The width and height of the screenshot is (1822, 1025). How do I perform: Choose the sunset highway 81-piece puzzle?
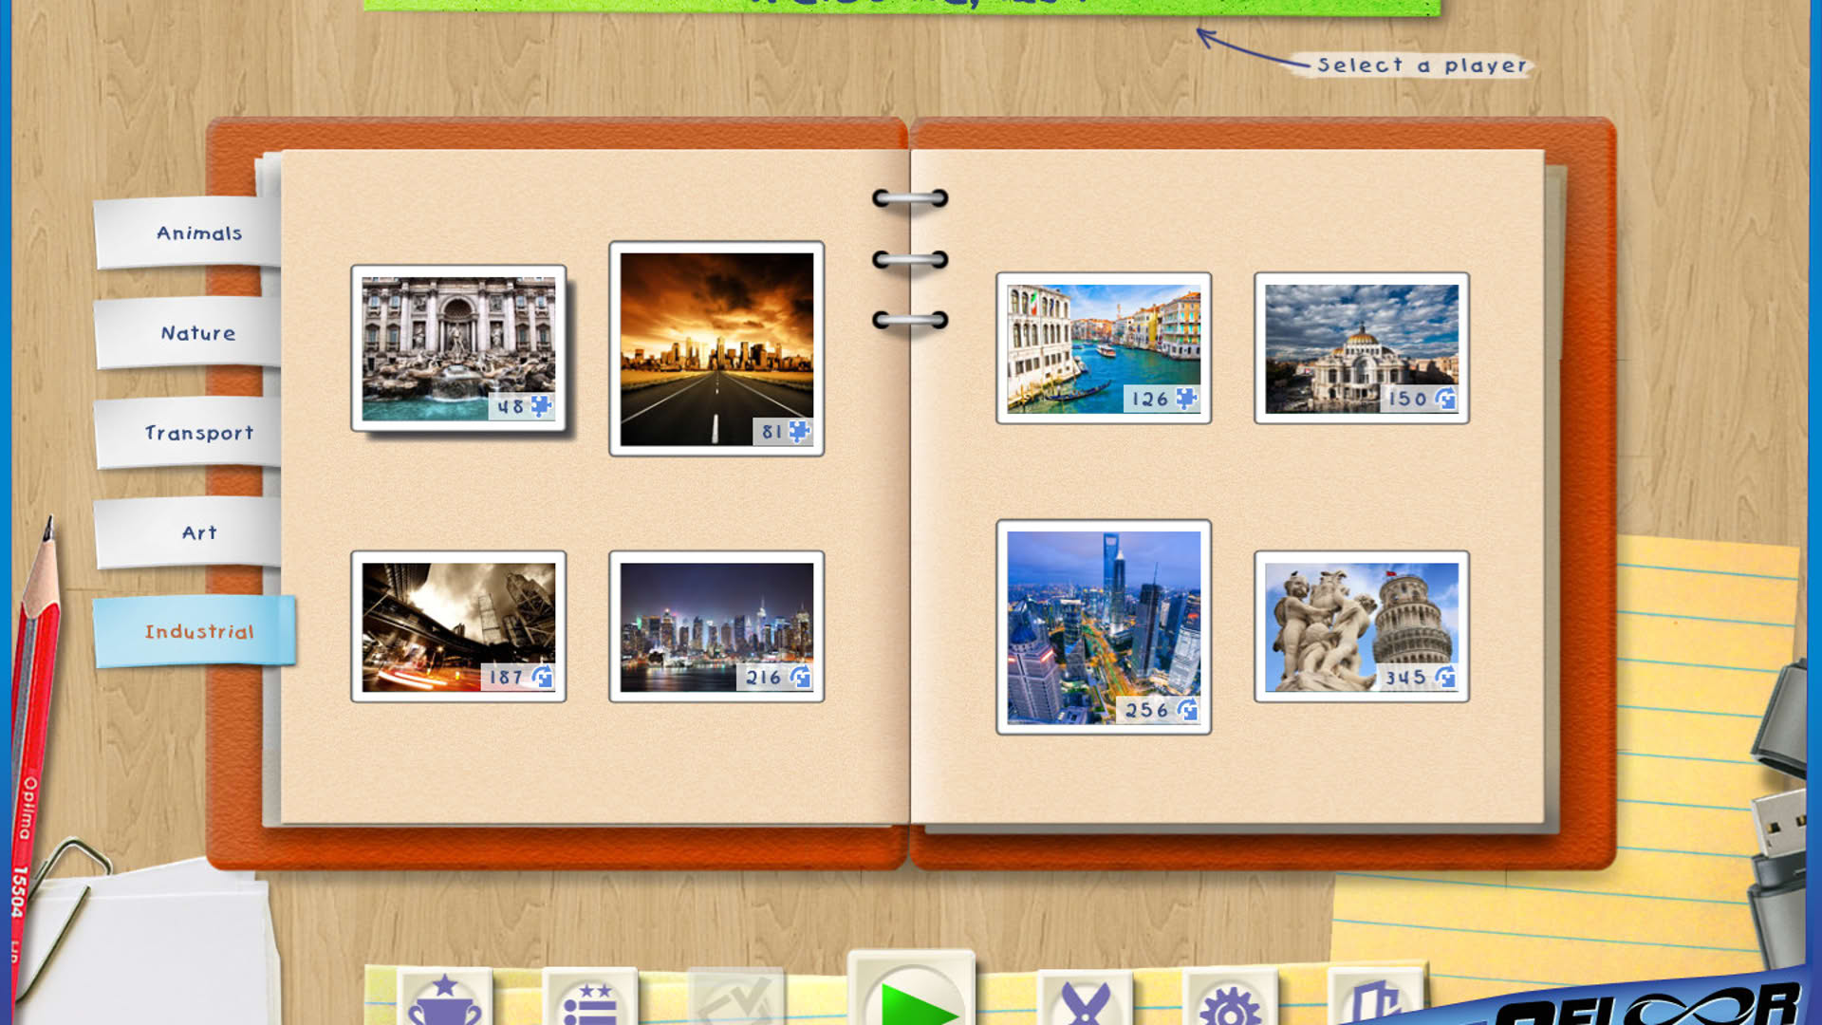716,348
